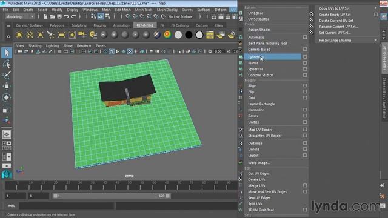Create a point light from the shelf
Viewport: 388px width, 218px height.
[40, 35]
